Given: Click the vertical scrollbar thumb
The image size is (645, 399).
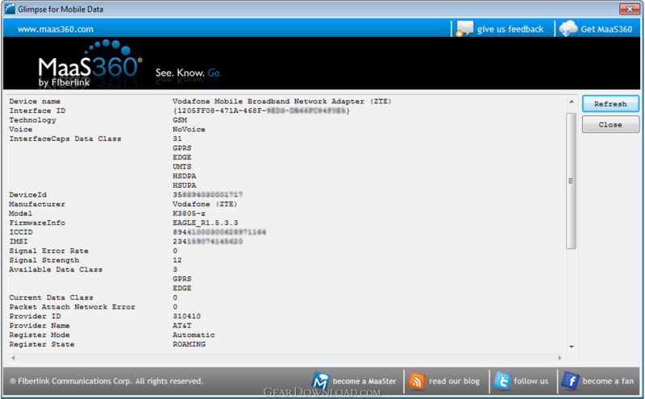Looking at the screenshot, I should click(571, 181).
